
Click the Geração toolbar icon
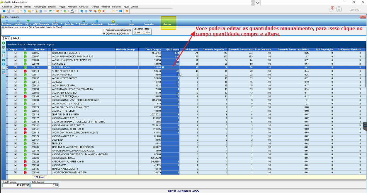point(69,23)
